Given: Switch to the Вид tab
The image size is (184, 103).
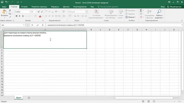Looking at the screenshot, I should (x=92, y=7).
